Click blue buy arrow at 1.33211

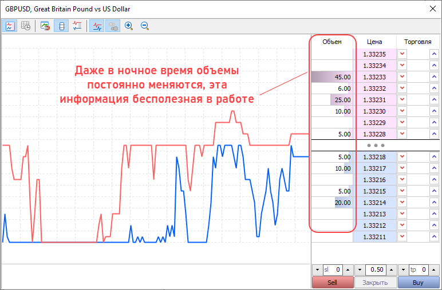(x=434, y=237)
